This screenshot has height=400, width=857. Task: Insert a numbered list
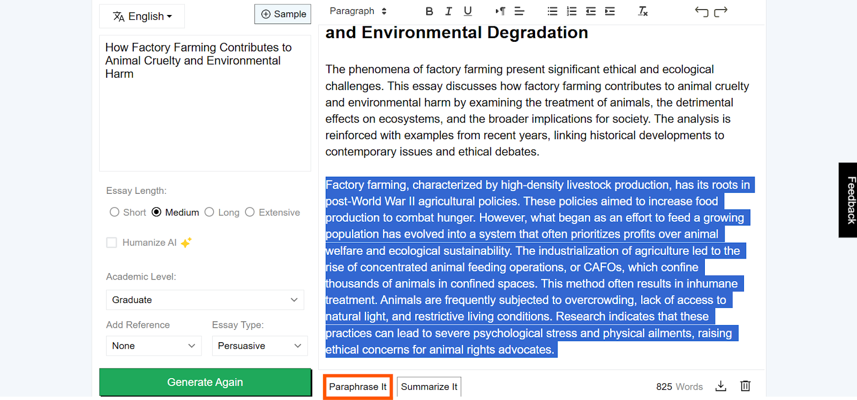coord(572,11)
